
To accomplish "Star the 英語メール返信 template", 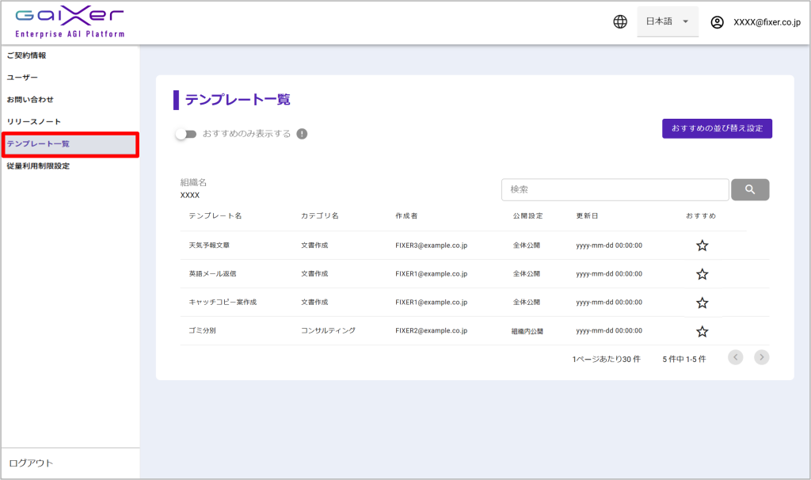I will pyautogui.click(x=702, y=274).
